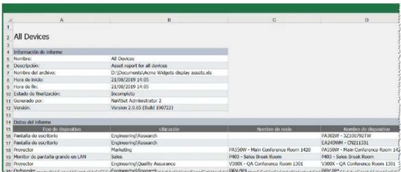Click 'Engineering\Quality Assurance' cell

pos(169,164)
